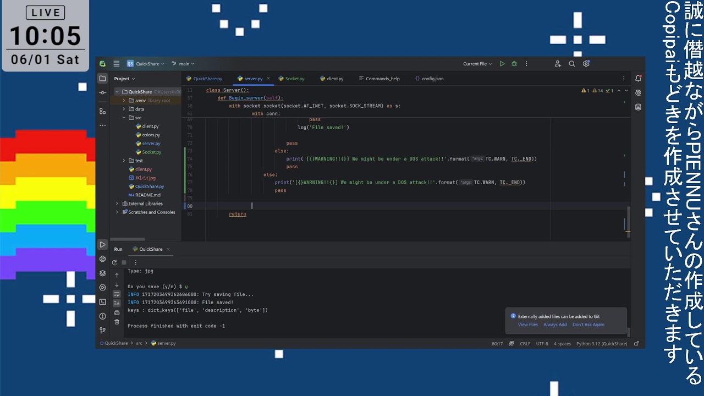Run the current file with green play icon
The width and height of the screenshot is (704, 396).
502,64
